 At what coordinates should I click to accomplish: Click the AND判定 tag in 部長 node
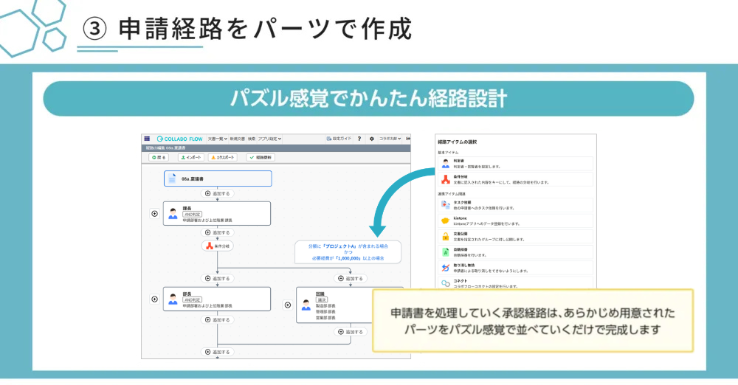point(192,299)
